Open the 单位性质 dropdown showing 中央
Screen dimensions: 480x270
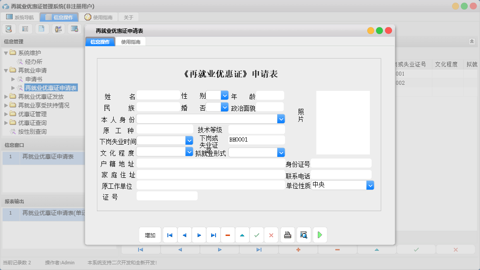[370, 185]
